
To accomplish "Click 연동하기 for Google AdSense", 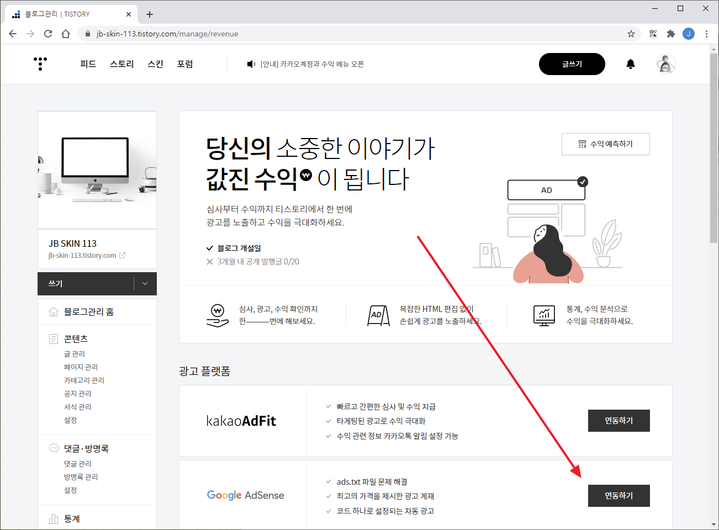I will (619, 496).
